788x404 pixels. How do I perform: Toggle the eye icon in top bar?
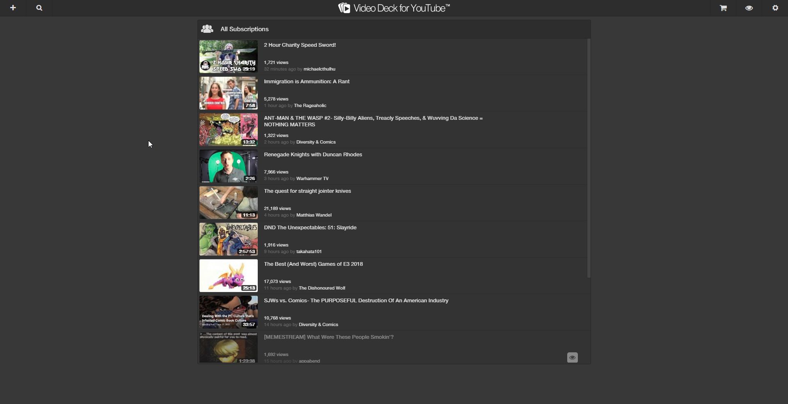749,8
